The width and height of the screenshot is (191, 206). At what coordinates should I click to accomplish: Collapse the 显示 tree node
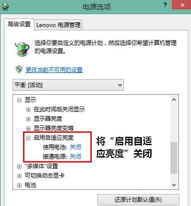point(19,100)
